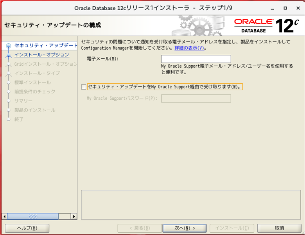This screenshot has height=235, width=305.
Task: Enable セキュリティ・アップデート via My Oracle Support checkbox
Action: [x=84, y=87]
